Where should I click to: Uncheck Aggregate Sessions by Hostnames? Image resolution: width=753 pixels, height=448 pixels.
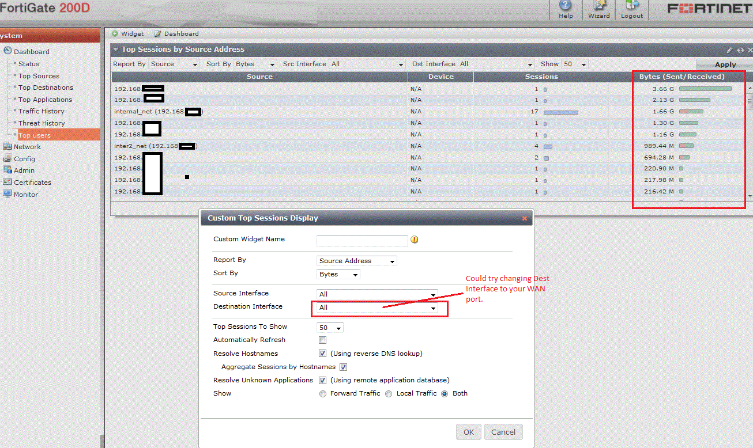343,367
